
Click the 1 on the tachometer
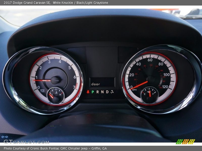coord(36,78)
